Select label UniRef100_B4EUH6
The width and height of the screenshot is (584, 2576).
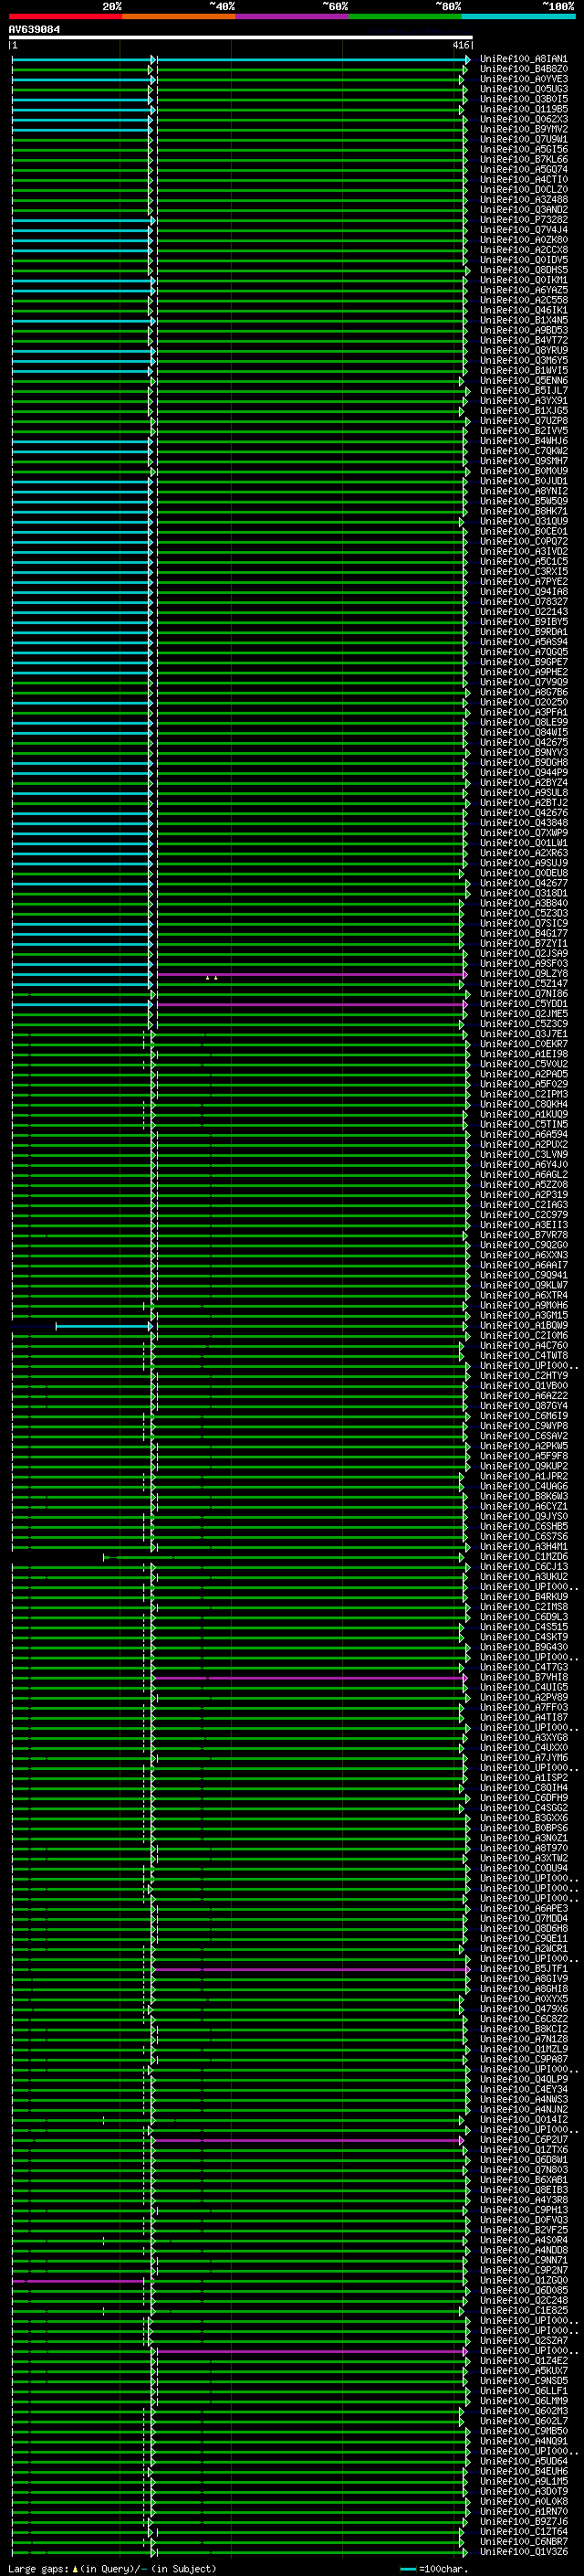[x=523, y=2471]
